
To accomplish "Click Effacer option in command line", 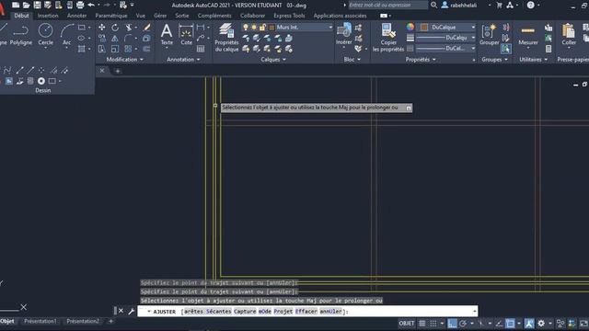I will 306,312.
